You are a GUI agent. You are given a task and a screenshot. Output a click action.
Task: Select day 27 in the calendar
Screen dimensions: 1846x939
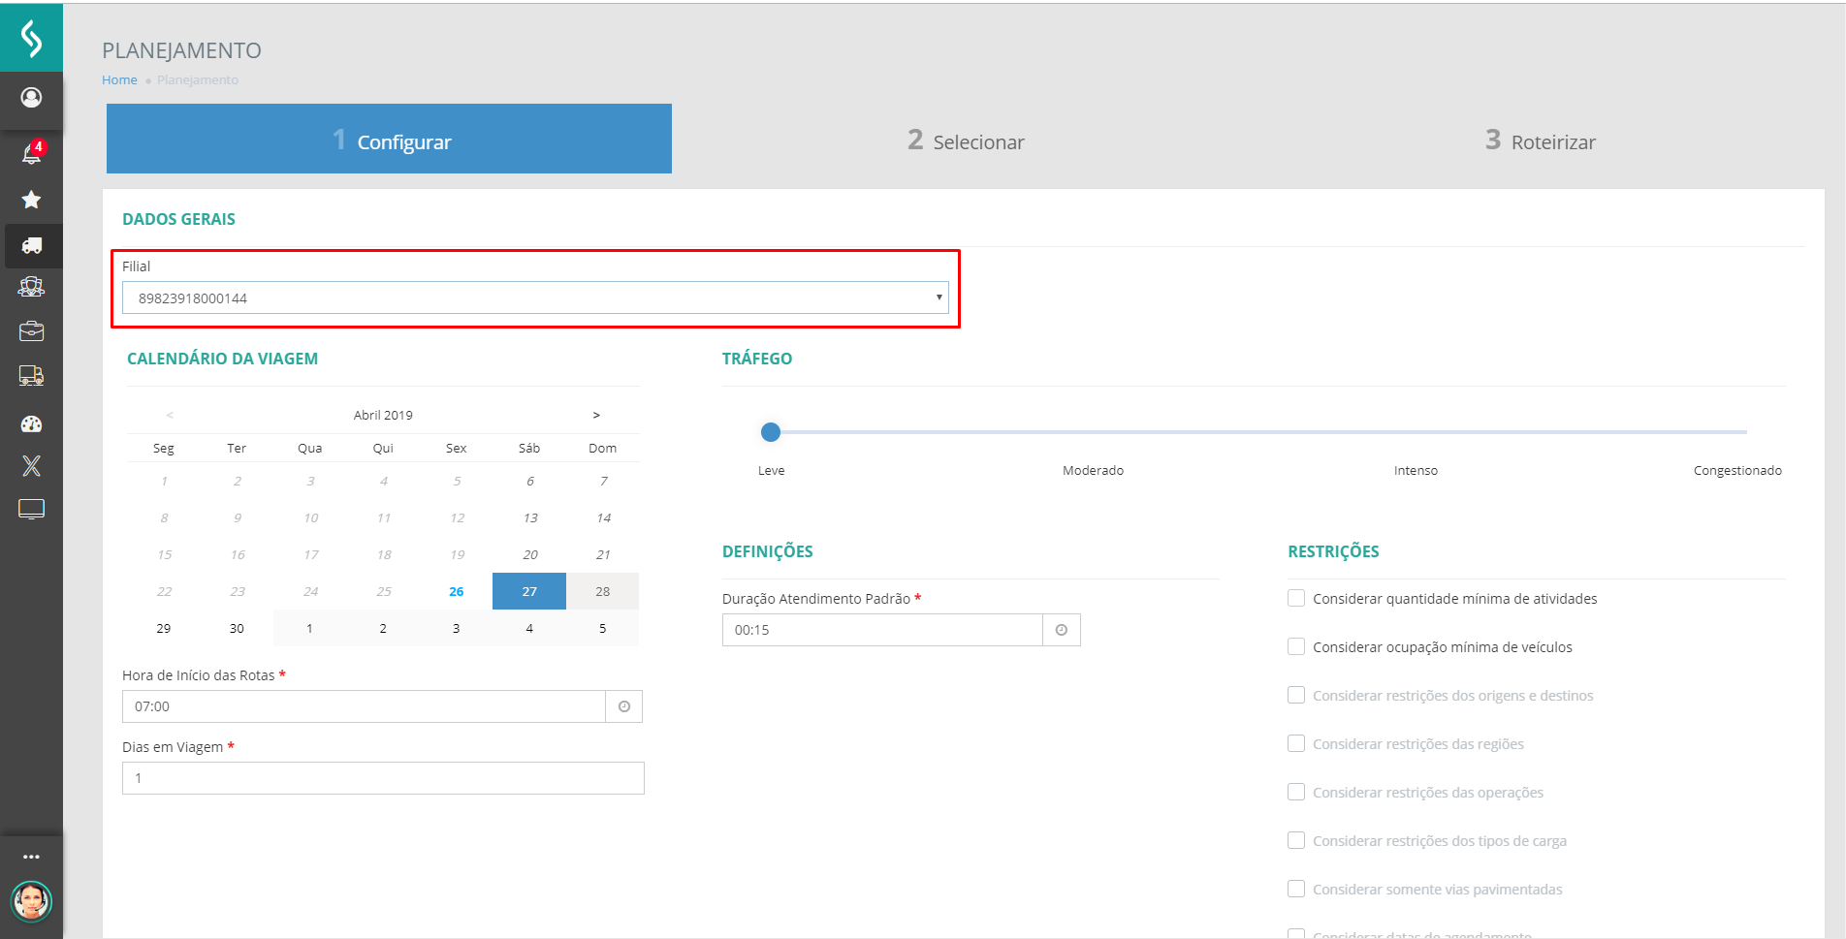(529, 591)
